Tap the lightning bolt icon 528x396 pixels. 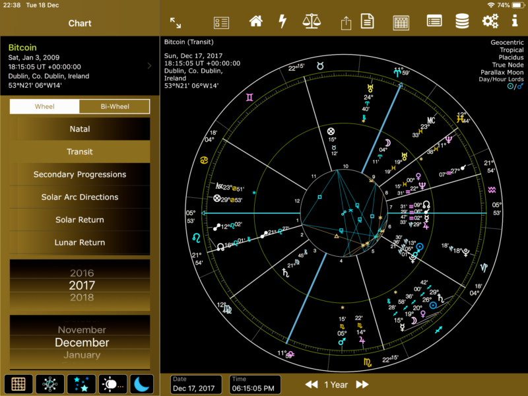282,21
